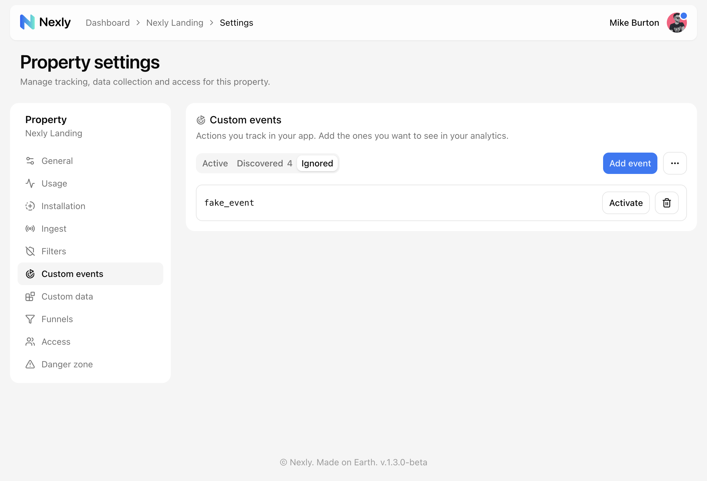Open the Danger zone section
Image resolution: width=707 pixels, height=481 pixels.
pos(90,364)
